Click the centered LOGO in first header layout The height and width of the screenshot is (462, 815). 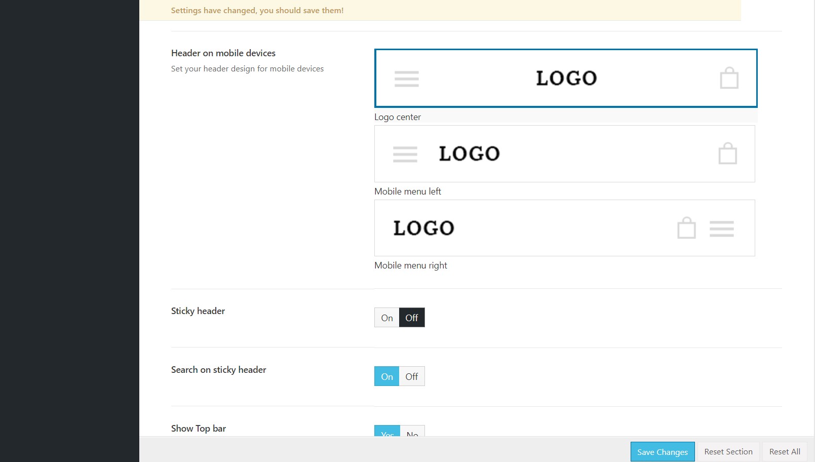[x=566, y=79]
